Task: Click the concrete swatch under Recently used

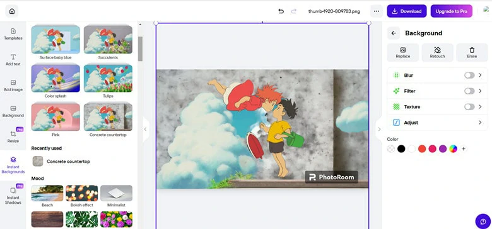Action: tap(38, 162)
